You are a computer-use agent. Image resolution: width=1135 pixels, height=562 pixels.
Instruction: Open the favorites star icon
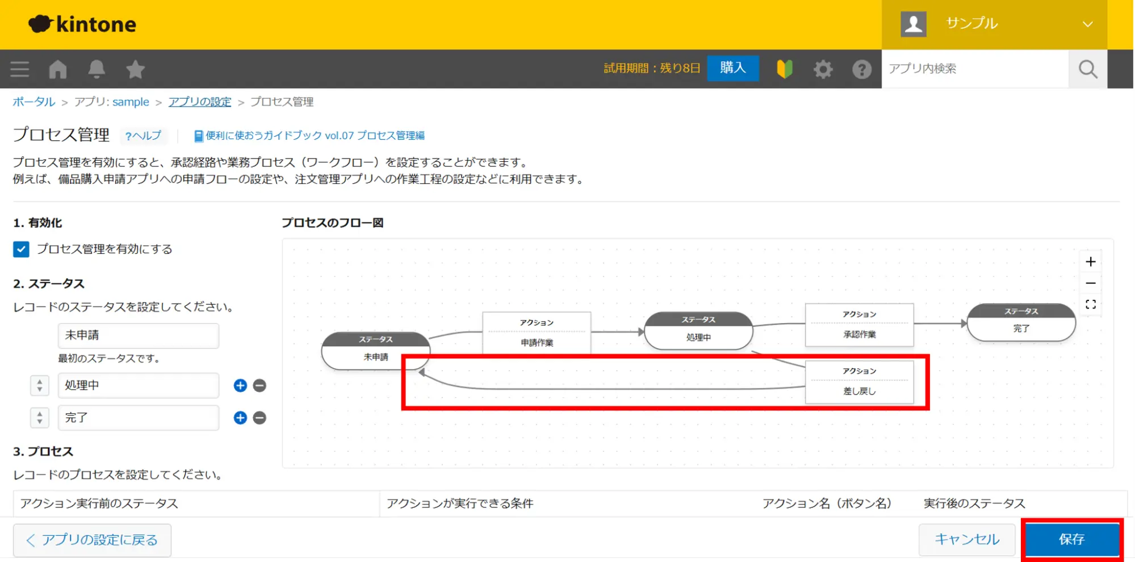point(135,69)
